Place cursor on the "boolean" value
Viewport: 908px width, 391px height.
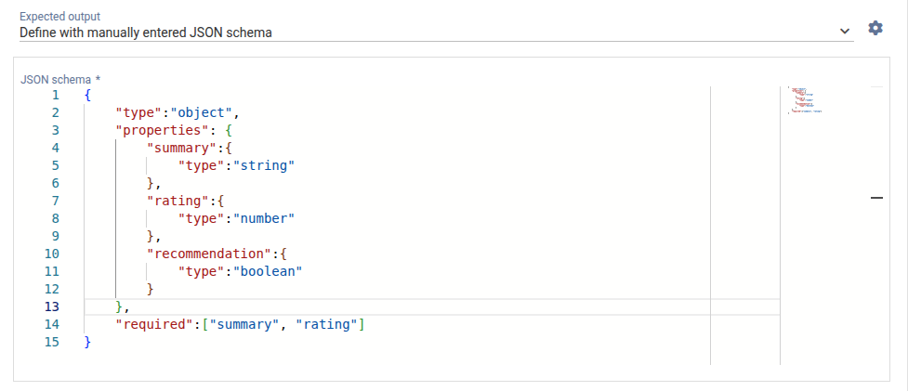tap(268, 271)
